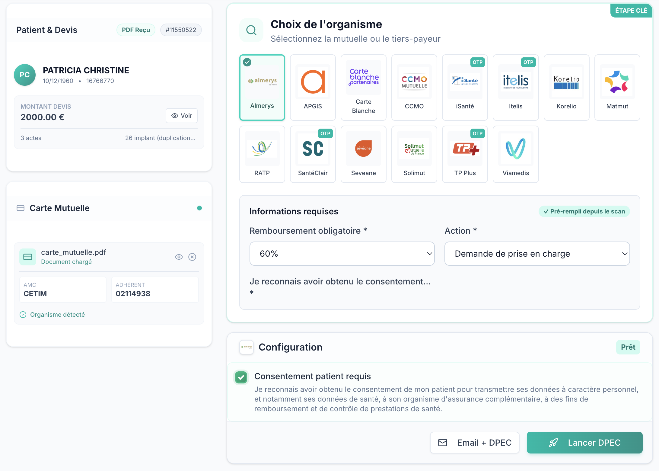Click the ÉTAPE CLÉ label
Viewport: 659px width, 471px height.
(631, 11)
